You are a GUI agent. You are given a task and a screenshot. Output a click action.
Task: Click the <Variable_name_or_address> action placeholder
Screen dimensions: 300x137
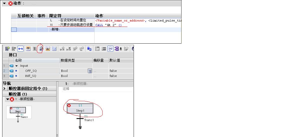[x=120, y=20]
